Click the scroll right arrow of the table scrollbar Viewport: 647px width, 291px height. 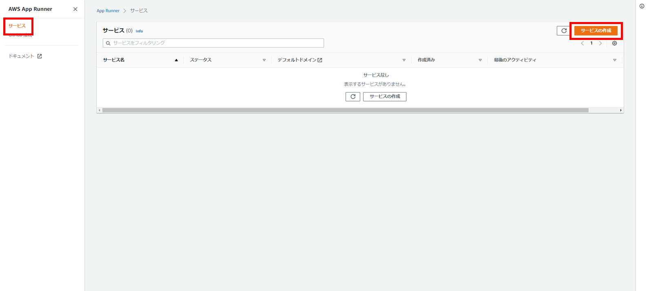[621, 110]
